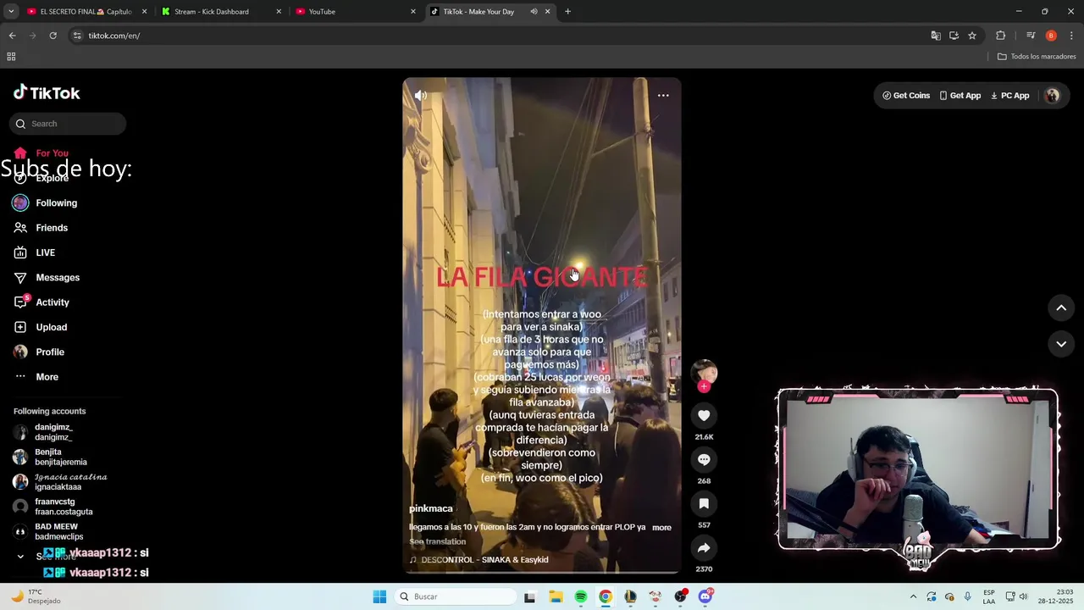
Task: Open the site information icon in address bar
Action: (77, 36)
